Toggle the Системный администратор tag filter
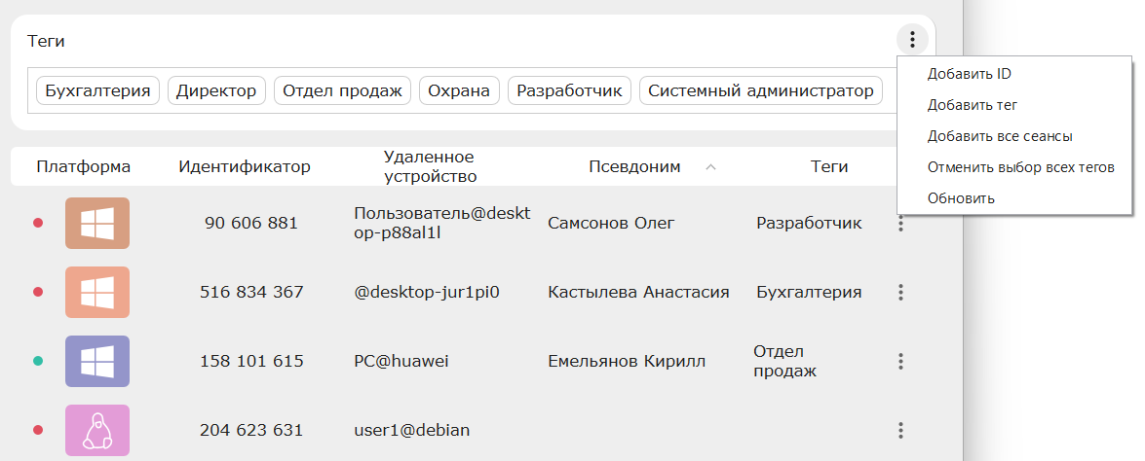Image resolution: width=1145 pixels, height=461 pixels. pyautogui.click(x=761, y=91)
